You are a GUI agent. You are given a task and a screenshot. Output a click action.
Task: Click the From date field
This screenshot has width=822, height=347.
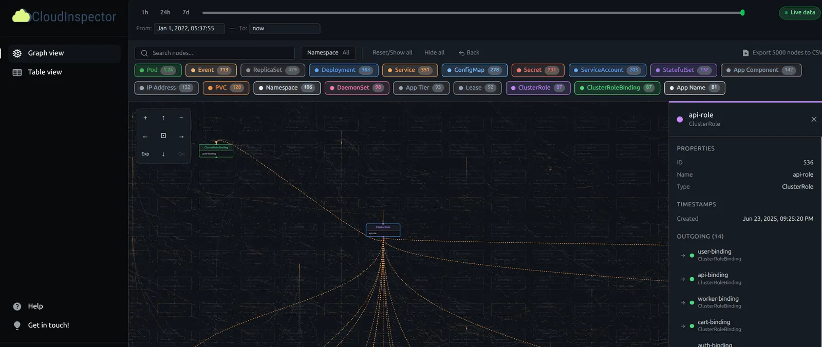189,29
